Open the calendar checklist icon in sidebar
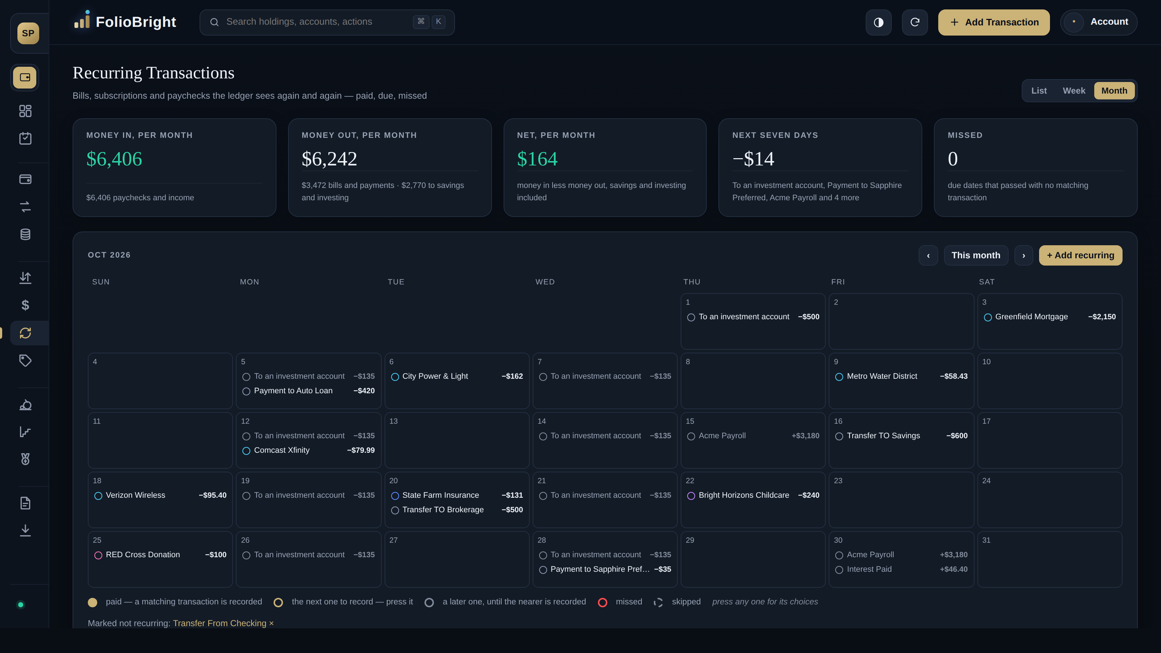The width and height of the screenshot is (1161, 653). 25,138
